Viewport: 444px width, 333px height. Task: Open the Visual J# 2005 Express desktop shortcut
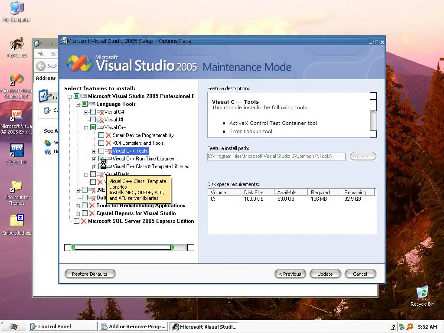[x=16, y=122]
